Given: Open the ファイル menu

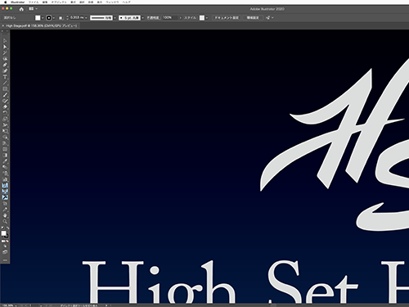Looking at the screenshot, I should pyautogui.click(x=34, y=2).
